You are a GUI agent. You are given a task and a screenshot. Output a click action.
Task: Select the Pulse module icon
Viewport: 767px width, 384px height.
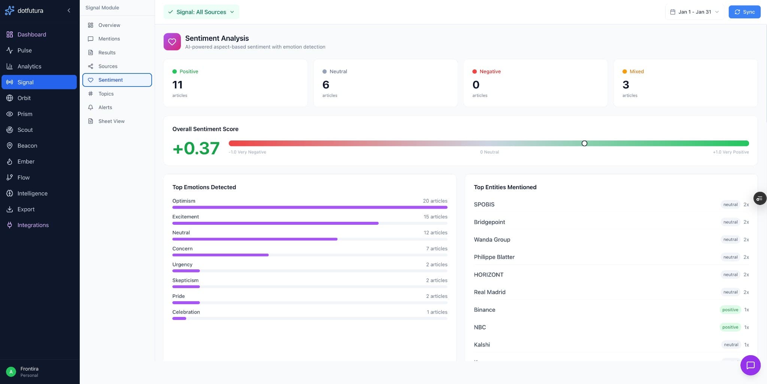click(10, 50)
